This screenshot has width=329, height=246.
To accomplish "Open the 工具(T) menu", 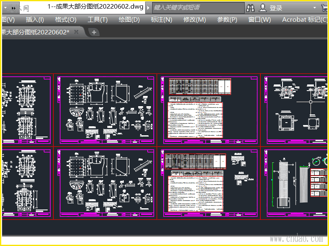I will (97, 20).
